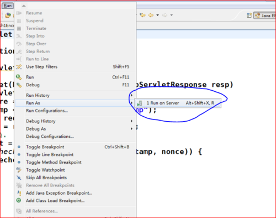Expand Debug History submenu arrow

click(x=131, y=121)
